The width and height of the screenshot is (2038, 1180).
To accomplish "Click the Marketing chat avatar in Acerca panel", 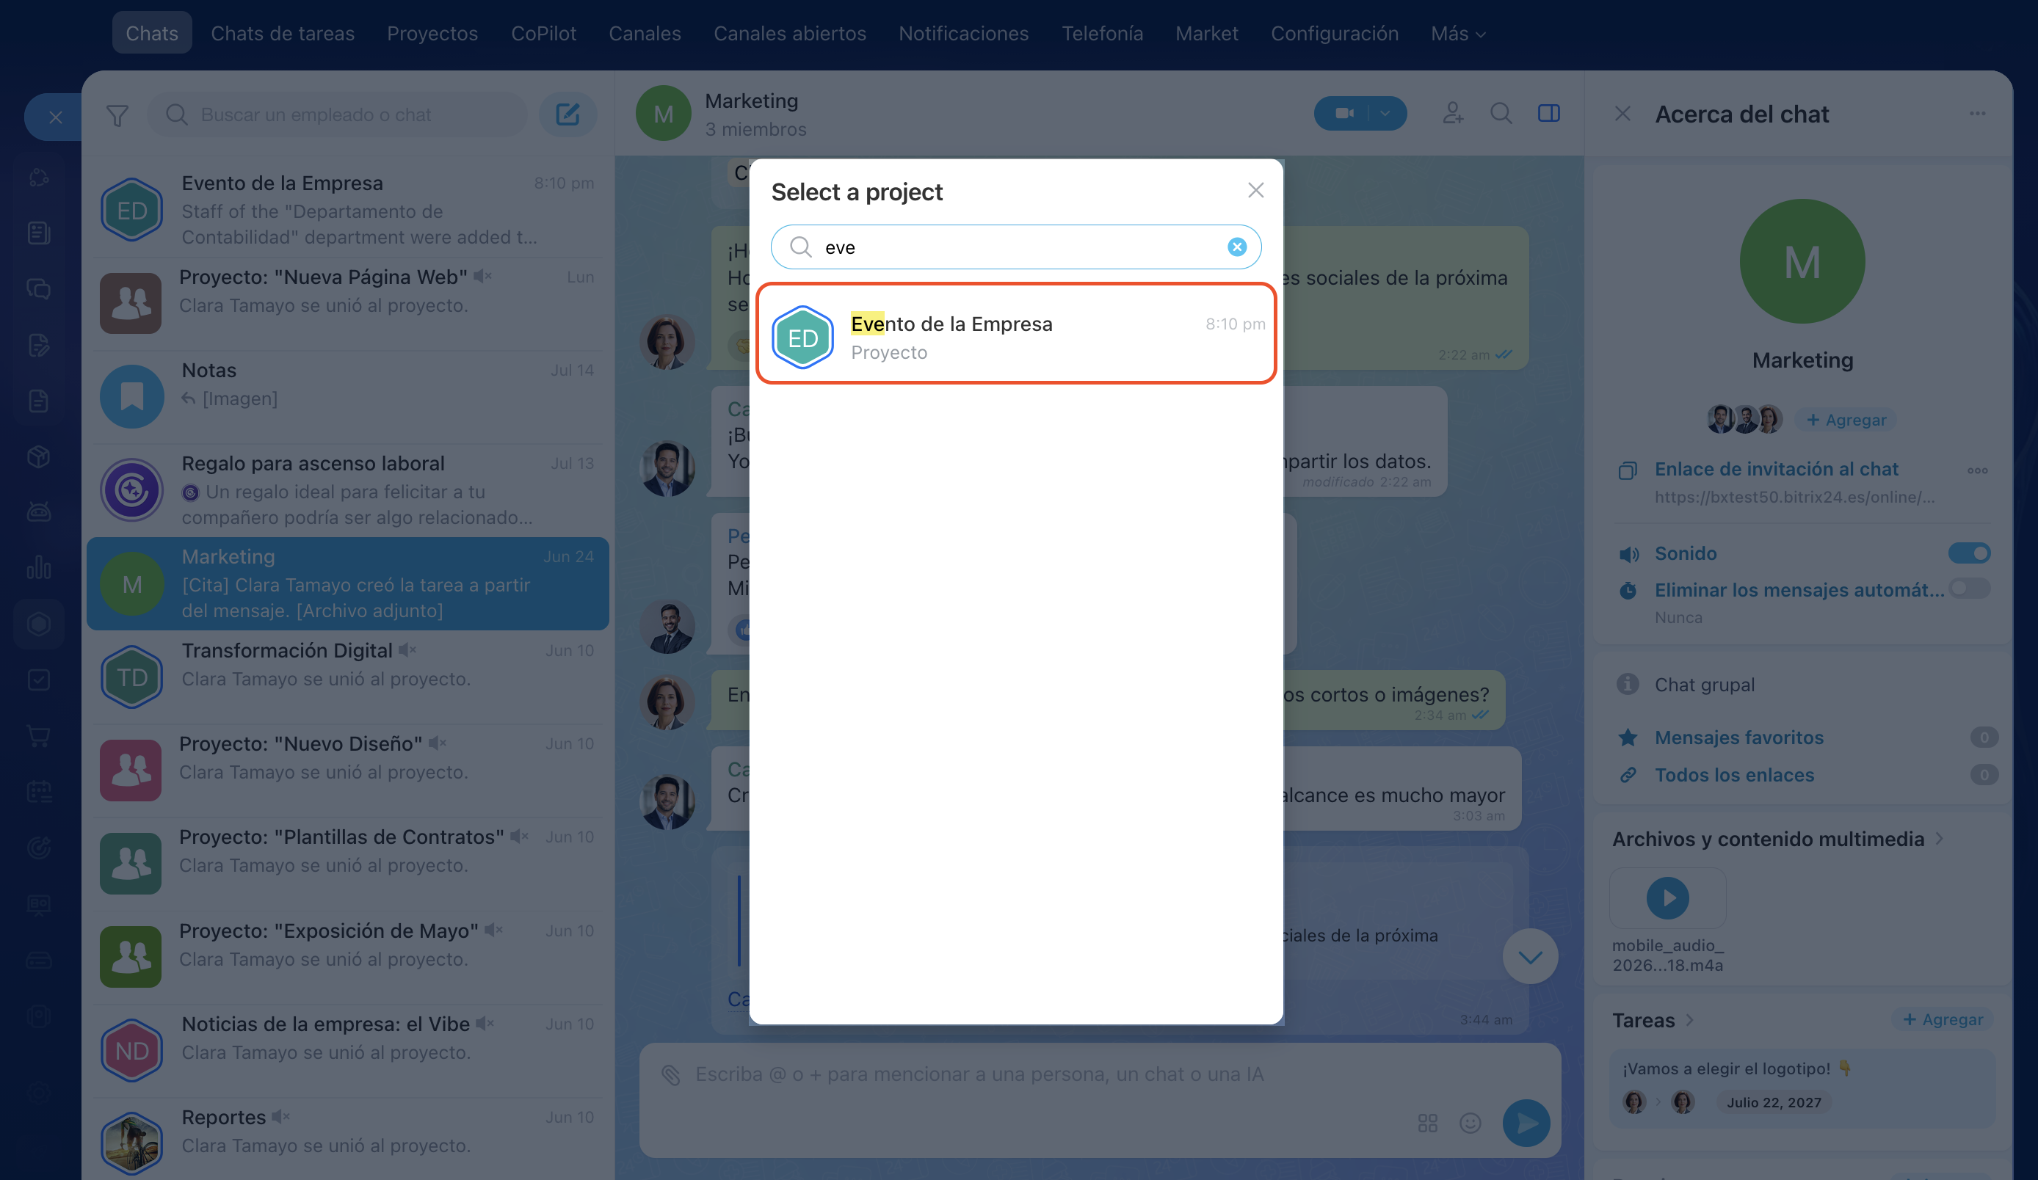I will pos(1802,262).
